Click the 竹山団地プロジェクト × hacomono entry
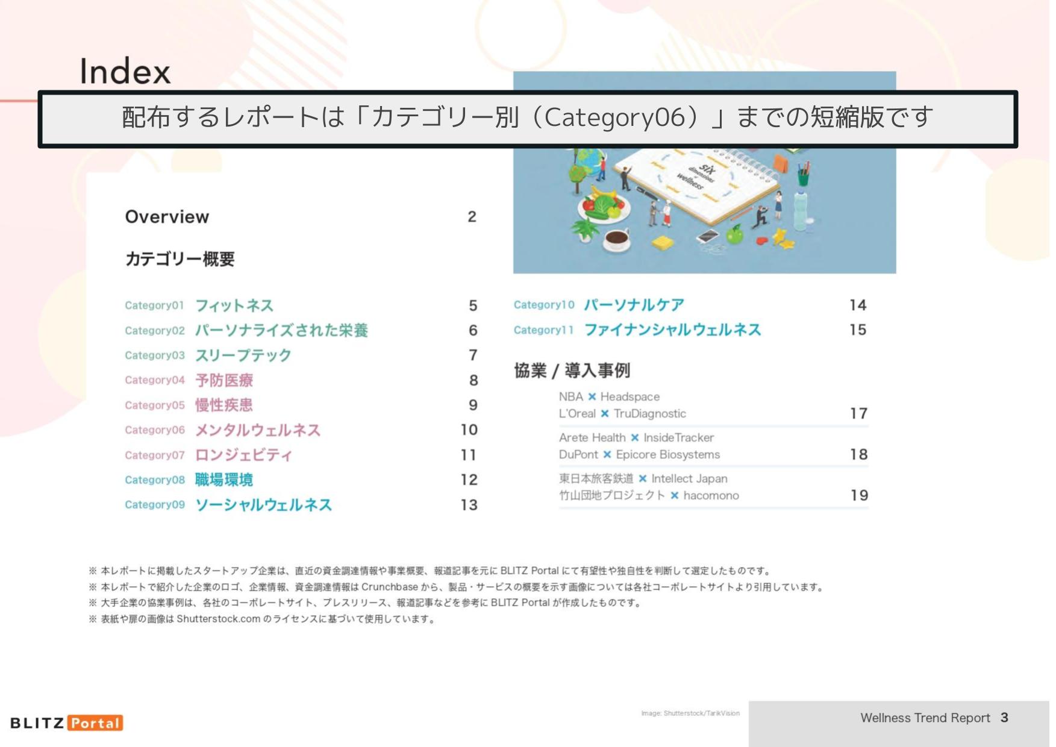 [649, 496]
